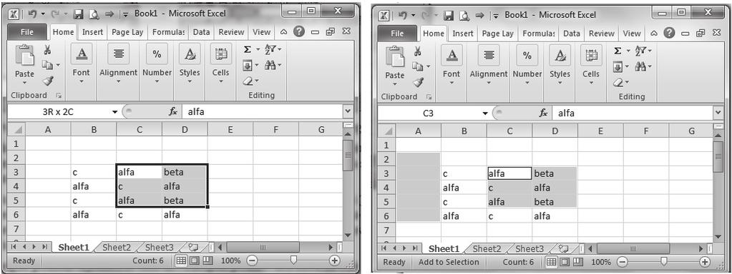This screenshot has height=274, width=732.
Task: Click Paste icon in left Excel window
Action: pyautogui.click(x=24, y=56)
